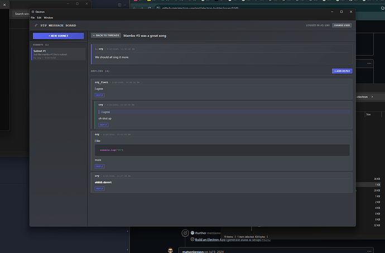Click the Add Reply button

pos(342,71)
